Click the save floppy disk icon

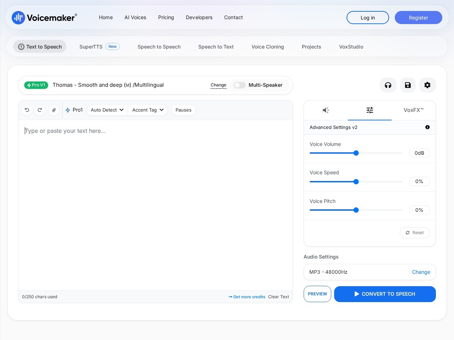coord(408,85)
